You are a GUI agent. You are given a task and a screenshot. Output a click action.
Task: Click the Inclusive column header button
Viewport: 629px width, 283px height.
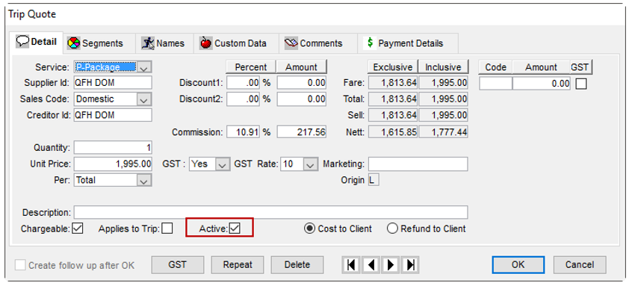pos(443,67)
